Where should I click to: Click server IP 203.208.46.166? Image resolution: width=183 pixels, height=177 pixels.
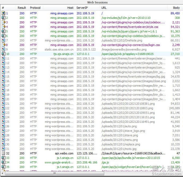[87, 162]
